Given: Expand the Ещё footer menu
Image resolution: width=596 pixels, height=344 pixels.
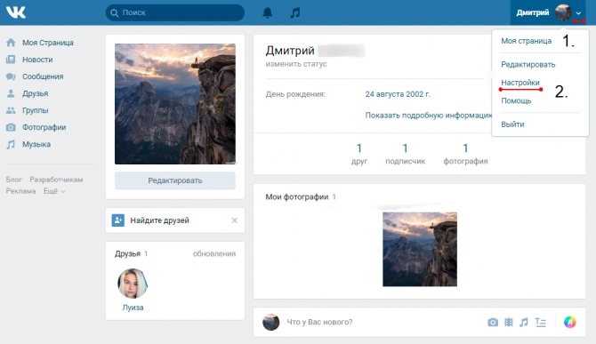Looking at the screenshot, I should [54, 191].
